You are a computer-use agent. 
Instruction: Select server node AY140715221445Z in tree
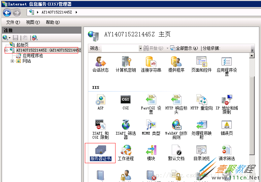(x=48, y=50)
